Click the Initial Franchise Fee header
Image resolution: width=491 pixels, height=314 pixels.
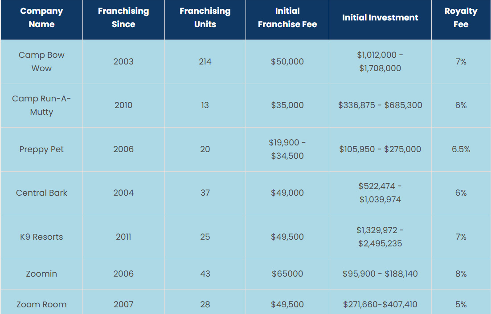(287, 18)
